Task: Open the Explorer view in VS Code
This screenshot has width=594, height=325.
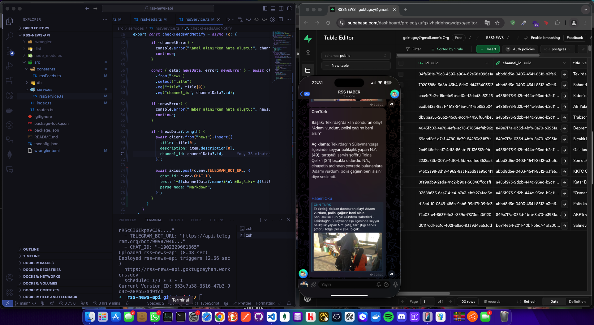Action: [10, 21]
